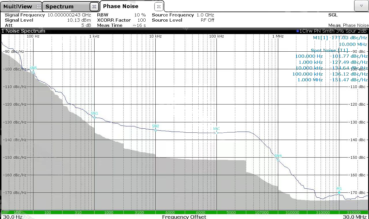Click the trace info 1Clrw PN Smth 3% Spur 2dB

[333, 31]
